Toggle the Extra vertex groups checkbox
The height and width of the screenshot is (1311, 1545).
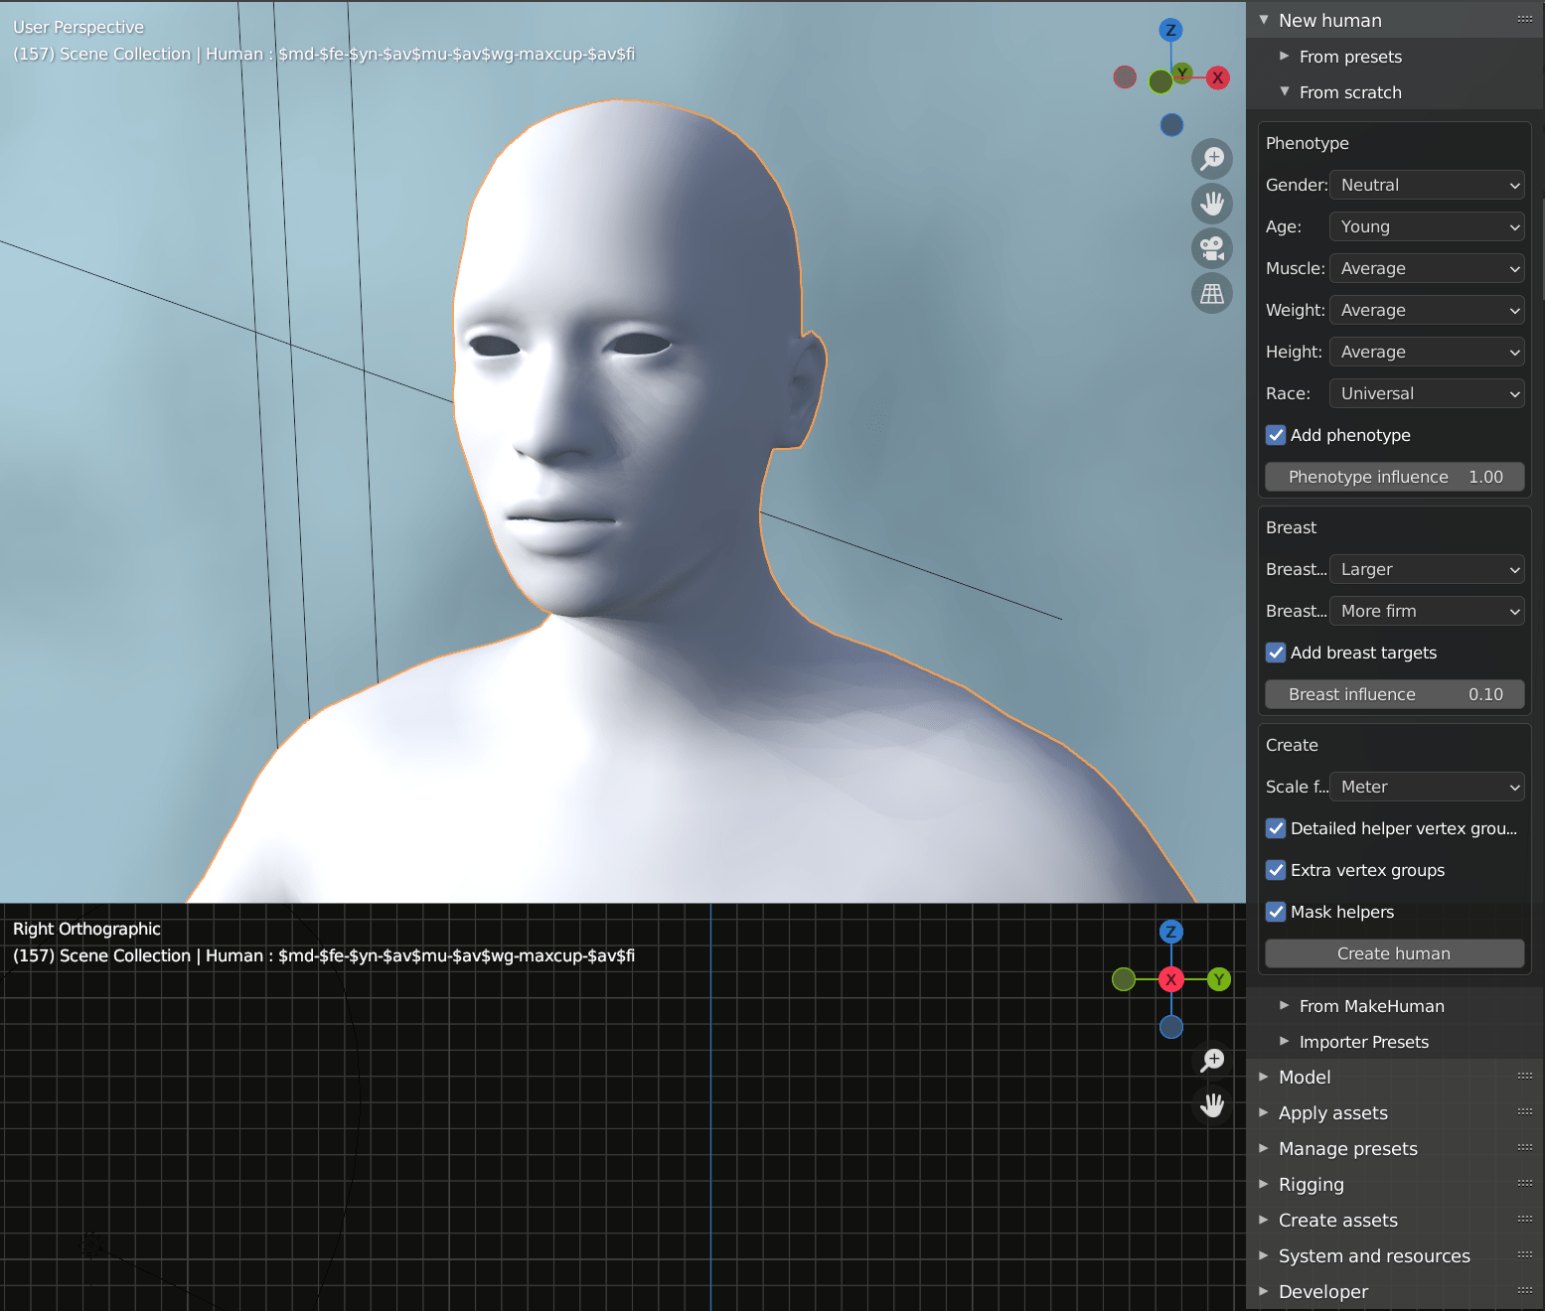pos(1276,870)
